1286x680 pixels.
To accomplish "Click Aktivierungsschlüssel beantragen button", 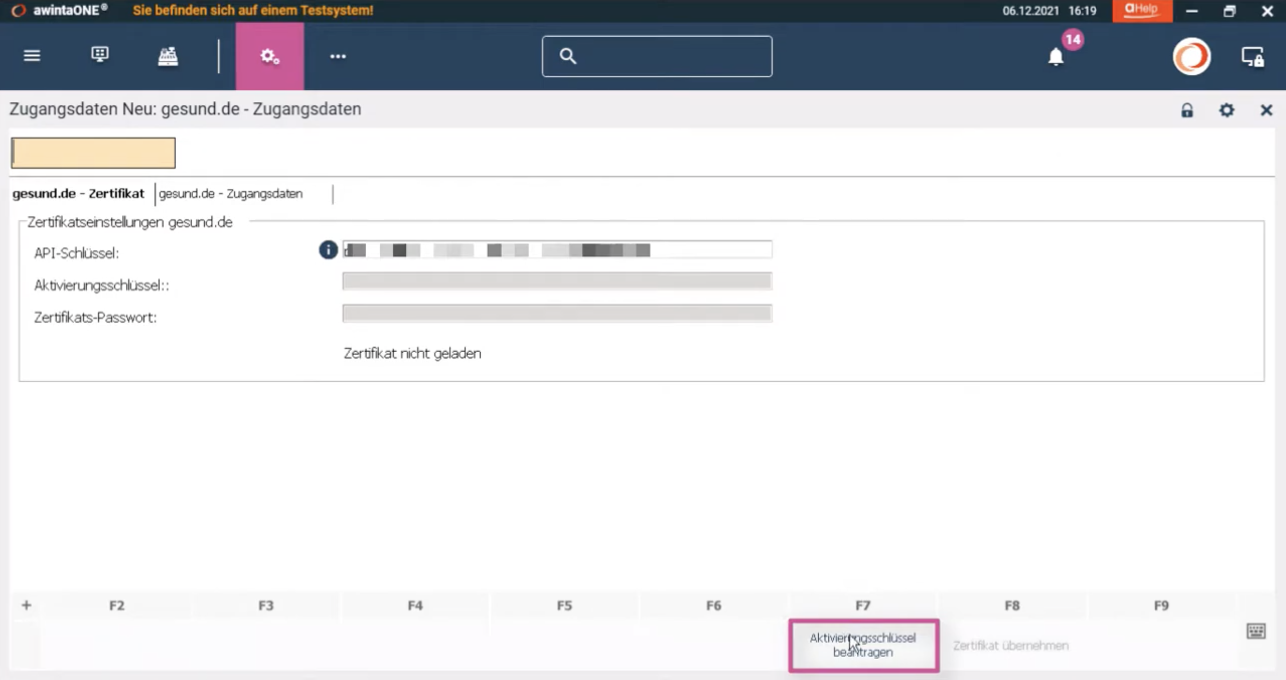I will click(x=864, y=645).
